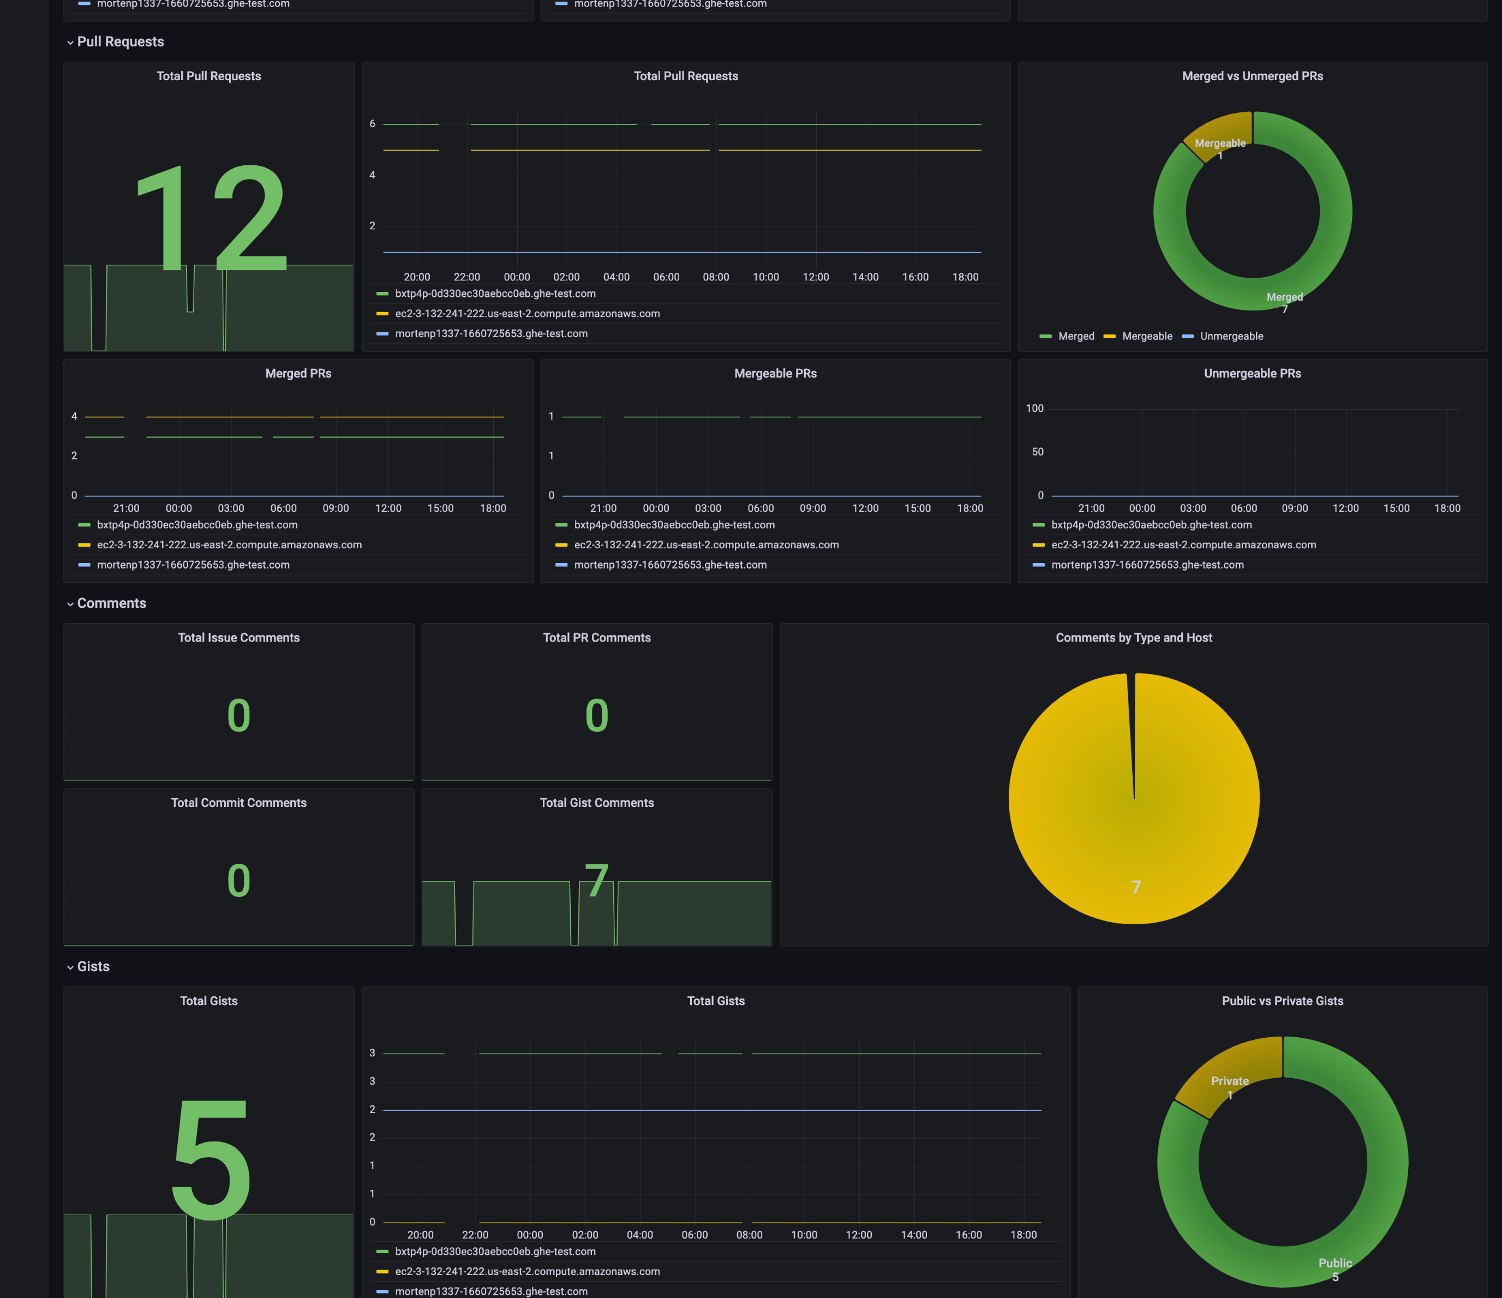Screen dimensions: 1502x1298
Task: Open the Merged vs Unmerged PRs panel menu
Action: 1252,76
